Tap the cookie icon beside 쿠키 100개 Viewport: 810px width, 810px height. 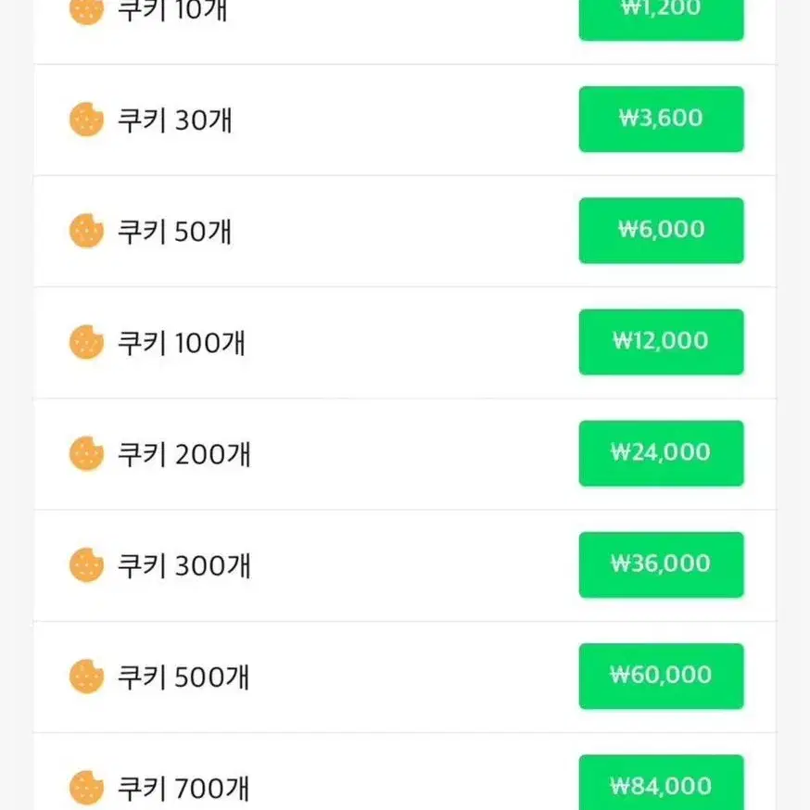[x=87, y=342]
